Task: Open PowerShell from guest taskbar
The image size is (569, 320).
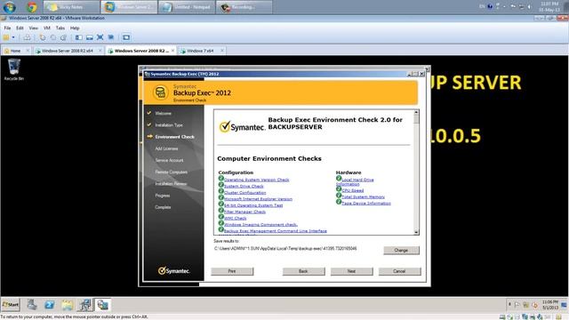Action: [x=50, y=305]
